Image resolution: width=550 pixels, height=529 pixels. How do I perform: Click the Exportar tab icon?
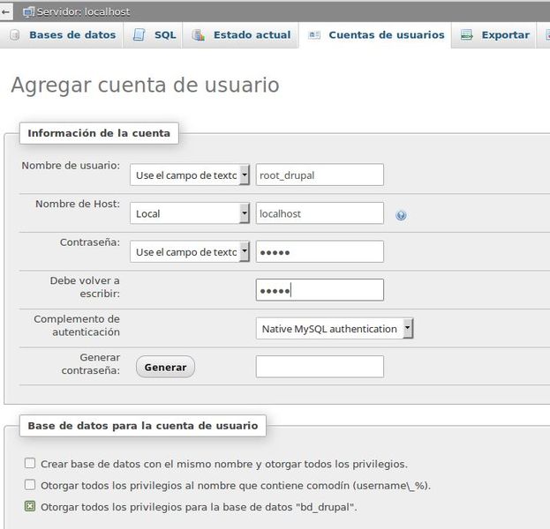pos(466,35)
